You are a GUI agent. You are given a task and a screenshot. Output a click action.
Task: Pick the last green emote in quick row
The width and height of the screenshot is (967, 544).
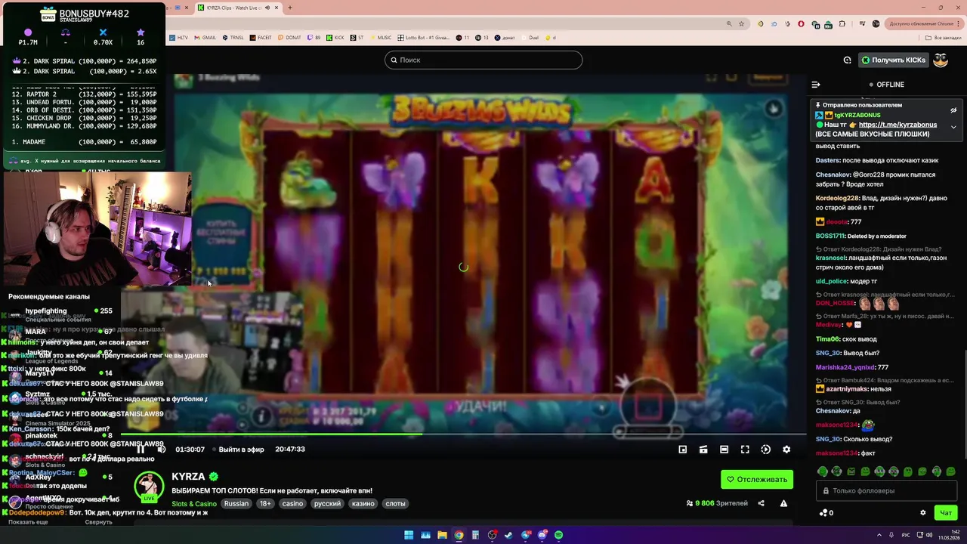point(951,471)
